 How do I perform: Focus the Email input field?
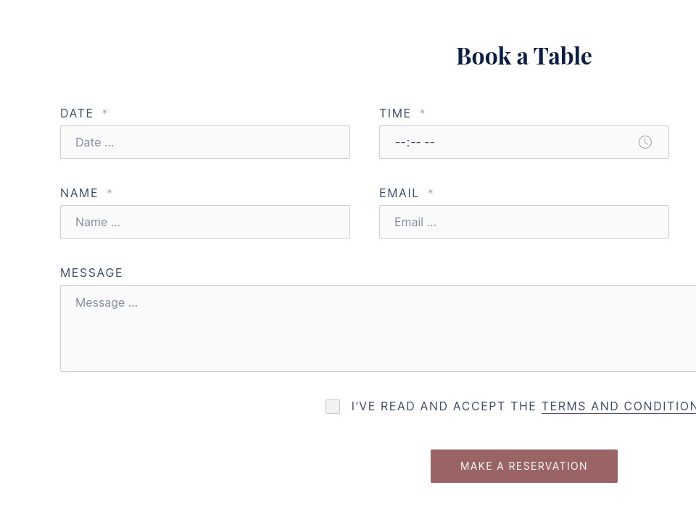(x=524, y=222)
